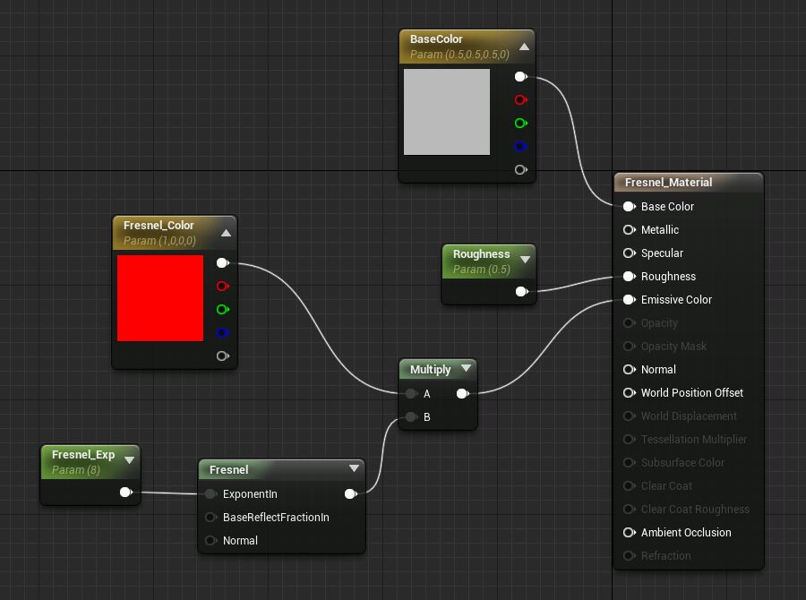Collapse the Fresnel_Color node preview

click(226, 233)
